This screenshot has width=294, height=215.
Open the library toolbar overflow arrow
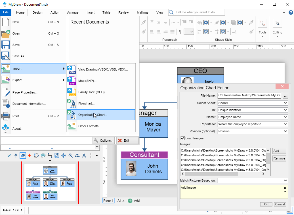pos(97,156)
